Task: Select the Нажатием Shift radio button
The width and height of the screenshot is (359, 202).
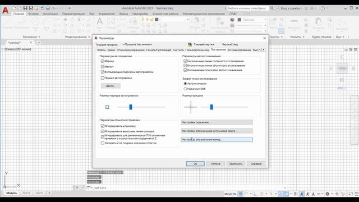Action: pyautogui.click(x=185, y=89)
